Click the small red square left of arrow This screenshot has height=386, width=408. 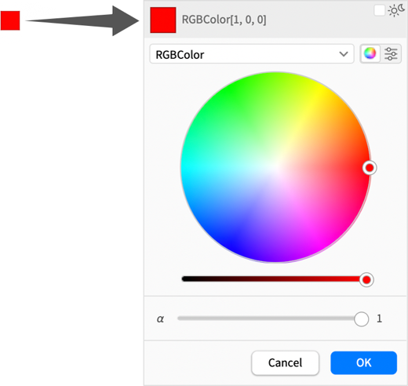coord(10,20)
